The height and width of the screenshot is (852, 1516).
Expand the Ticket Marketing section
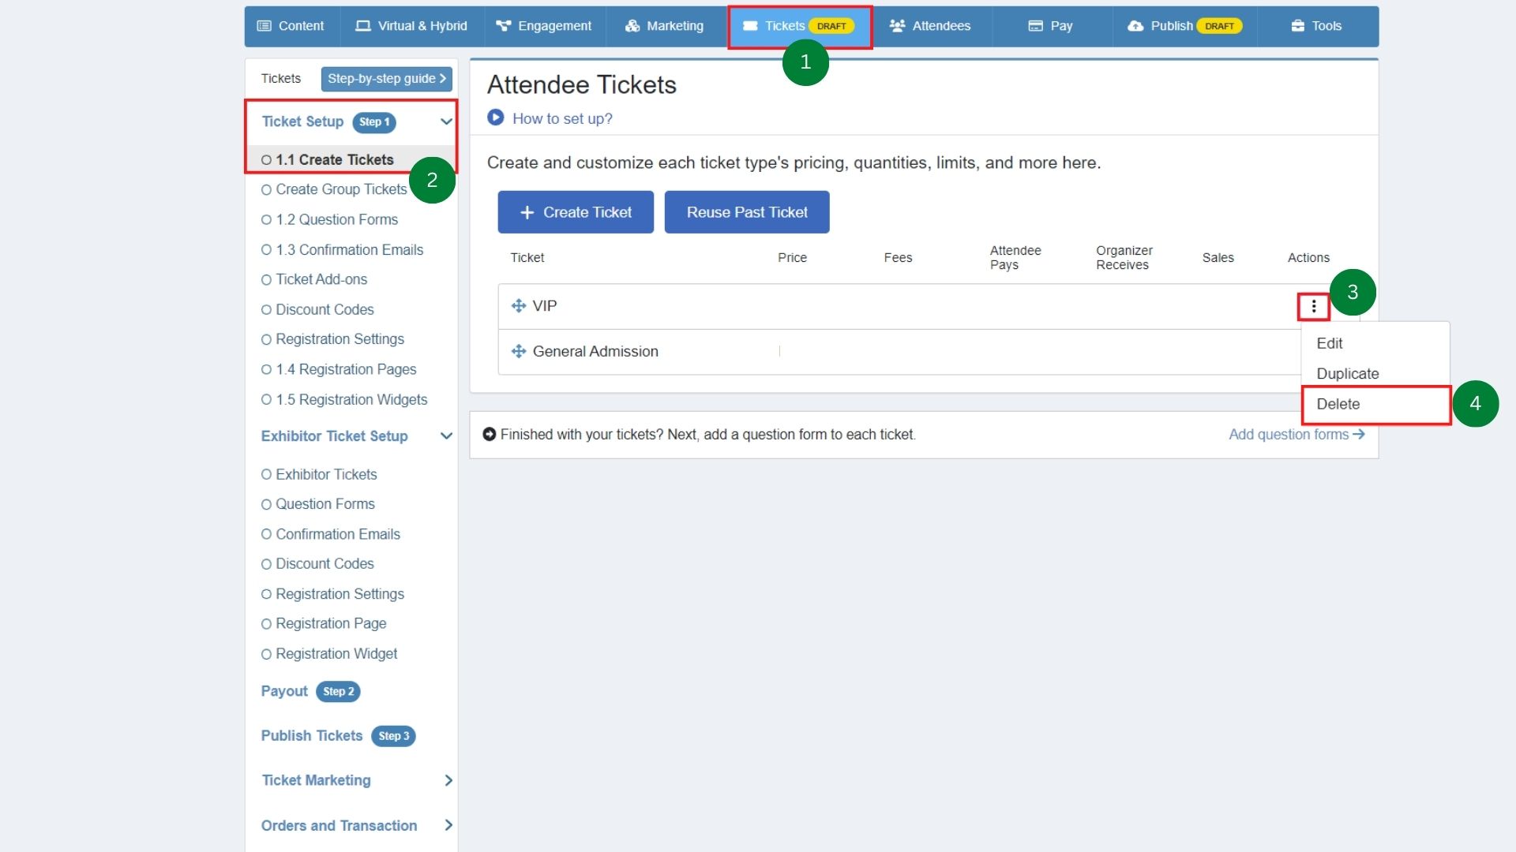[448, 780]
